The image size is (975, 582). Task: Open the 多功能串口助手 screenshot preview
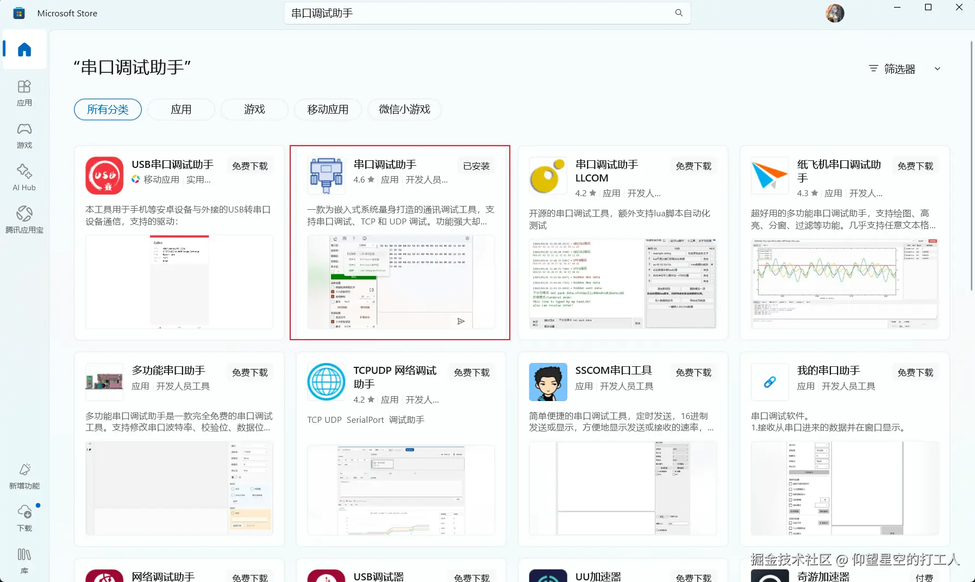[179, 489]
